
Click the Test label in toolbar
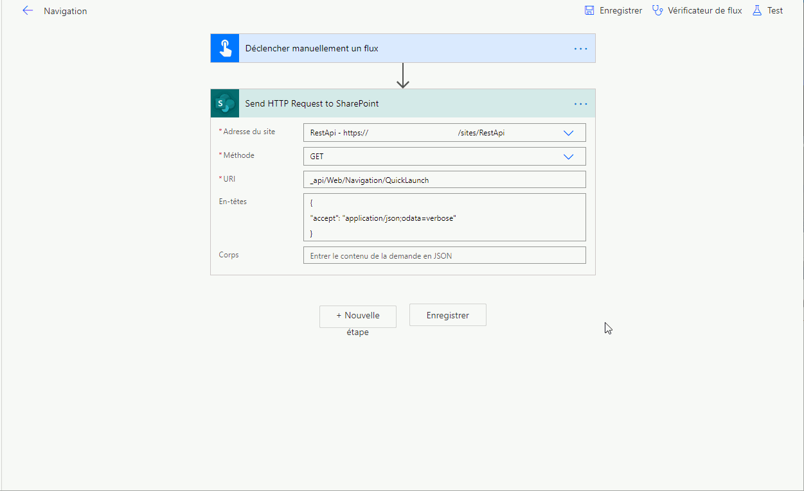pyautogui.click(x=775, y=10)
